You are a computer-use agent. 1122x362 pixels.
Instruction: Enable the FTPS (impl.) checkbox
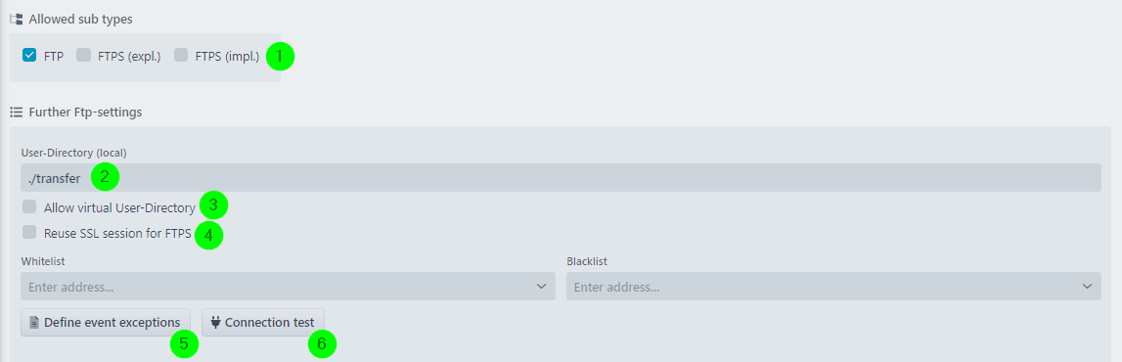[181, 55]
